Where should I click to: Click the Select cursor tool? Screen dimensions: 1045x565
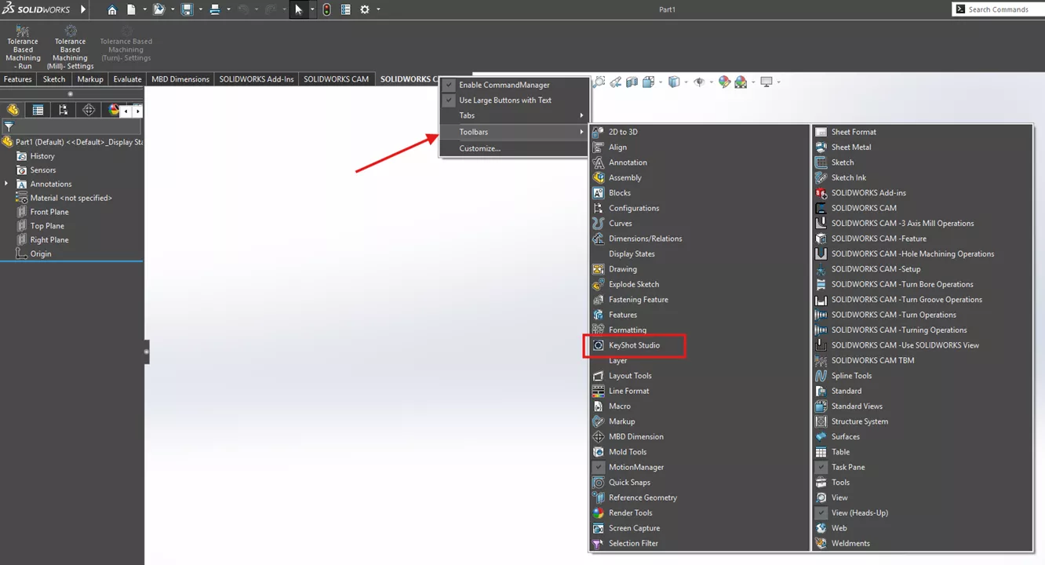click(298, 9)
